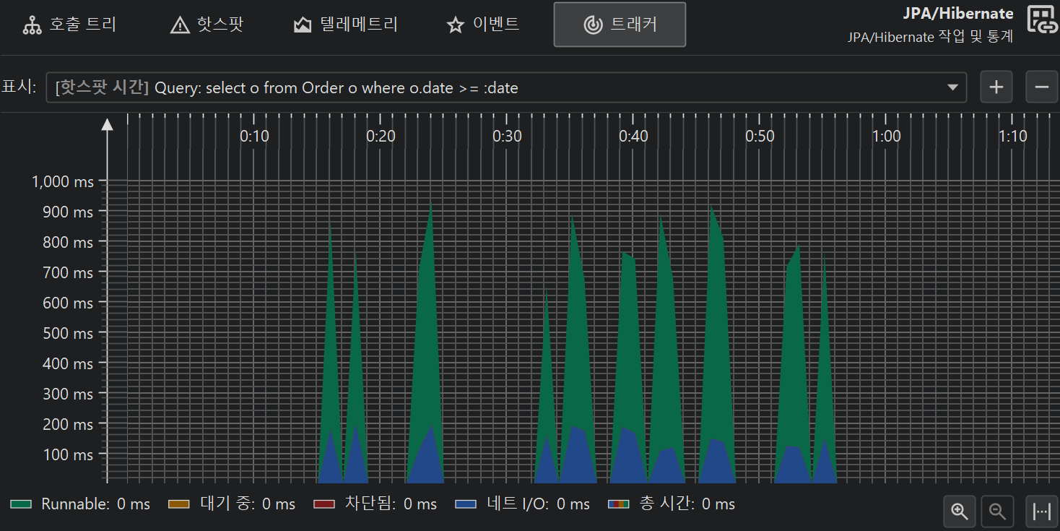Screen dimensions: 1060x531
Task: Toggle the 대기 중 legend entry
Action: [x=231, y=504]
